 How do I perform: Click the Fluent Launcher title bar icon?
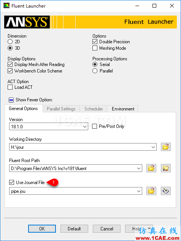click(x=6, y=6)
